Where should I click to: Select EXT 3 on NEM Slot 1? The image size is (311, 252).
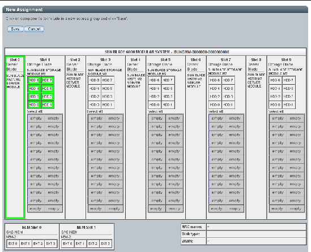[105, 244]
